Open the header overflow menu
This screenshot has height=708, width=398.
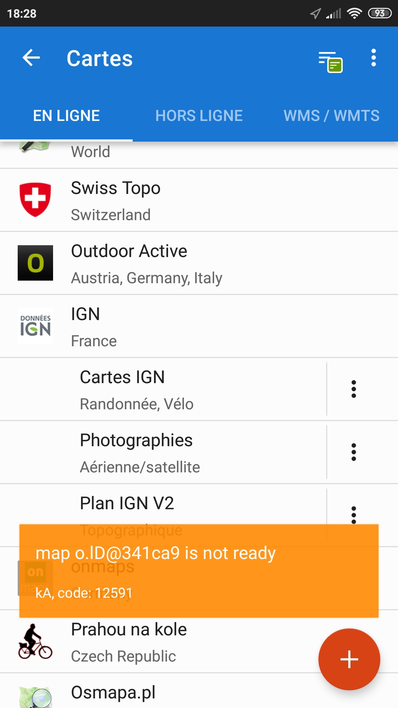click(x=373, y=58)
